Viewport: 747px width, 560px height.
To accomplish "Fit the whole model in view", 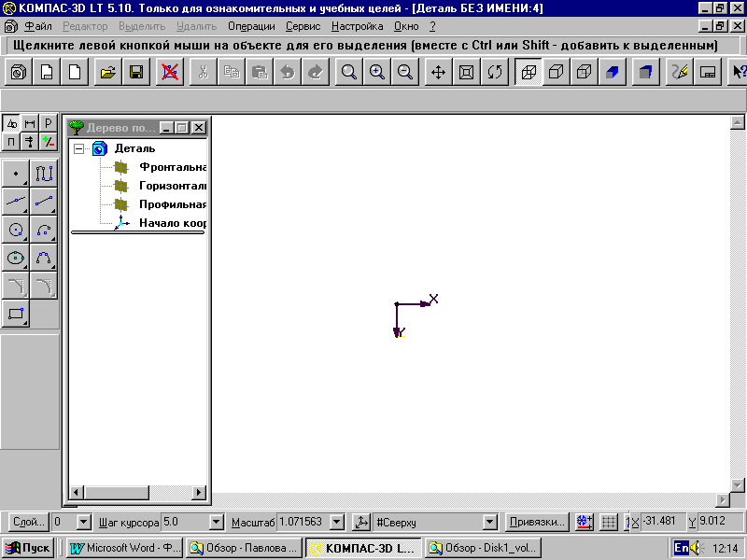I will 466,73.
